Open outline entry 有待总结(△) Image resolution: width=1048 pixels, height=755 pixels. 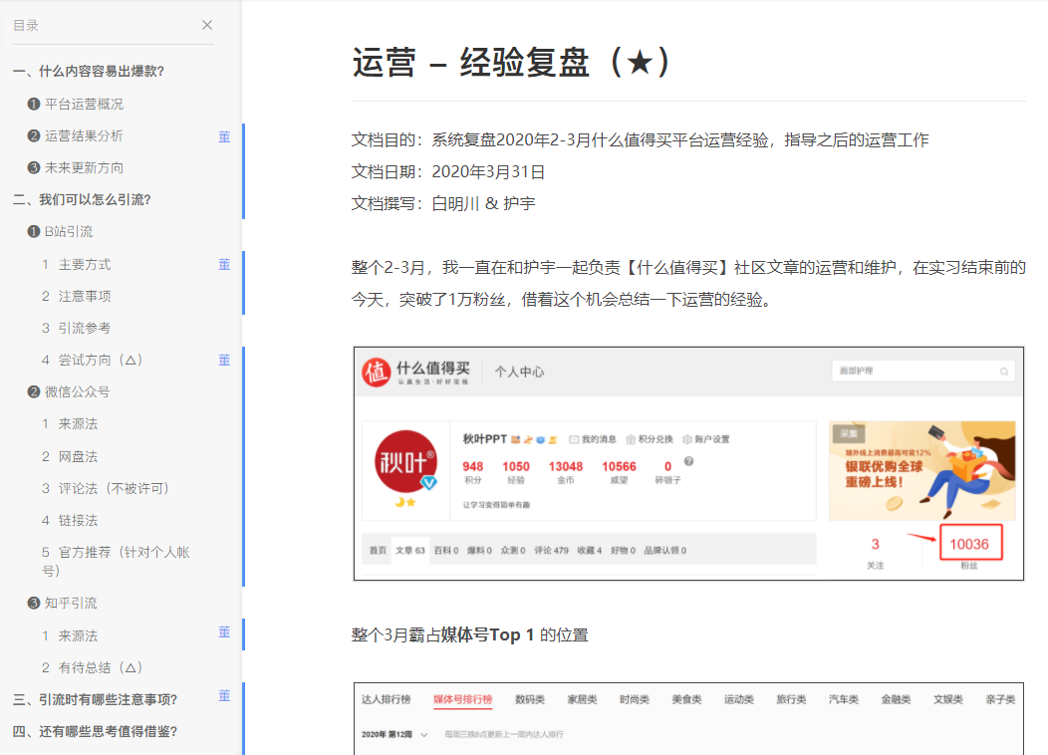(x=93, y=667)
